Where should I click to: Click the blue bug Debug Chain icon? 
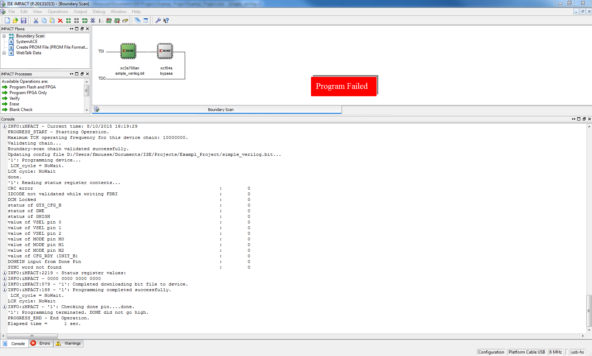click(x=93, y=21)
